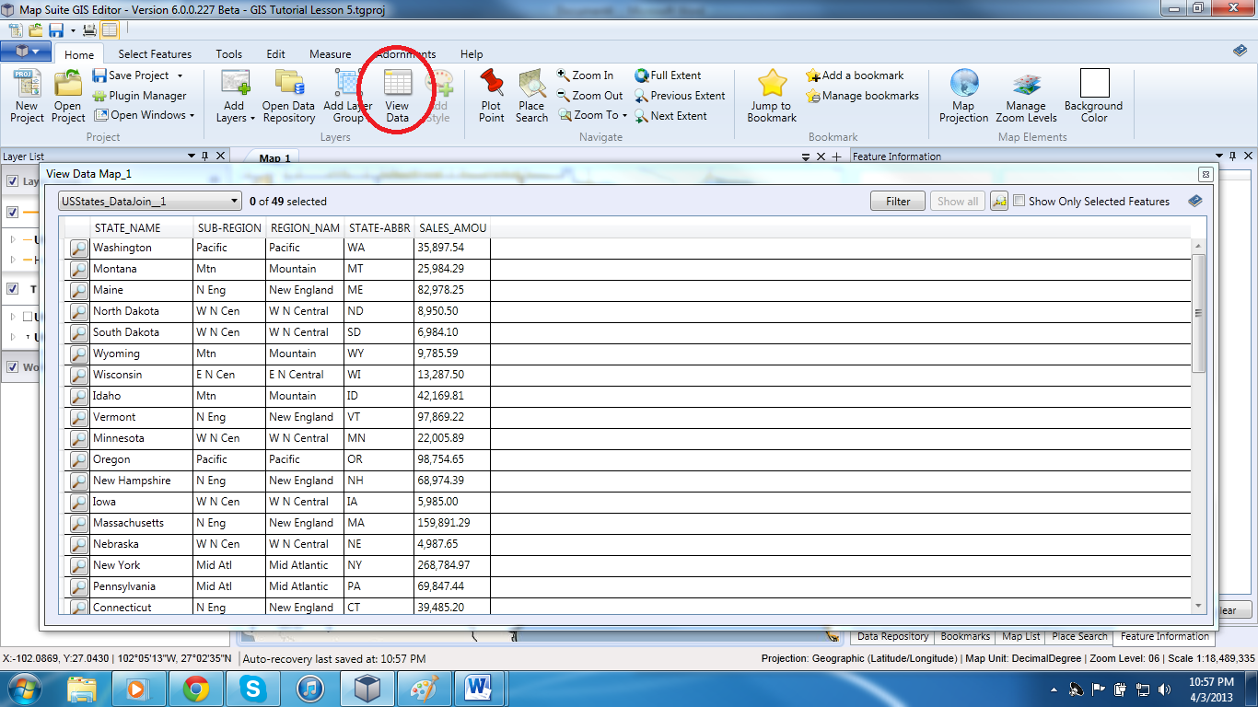Expand the Zoom To dropdown arrow
1258x707 pixels.
point(624,116)
